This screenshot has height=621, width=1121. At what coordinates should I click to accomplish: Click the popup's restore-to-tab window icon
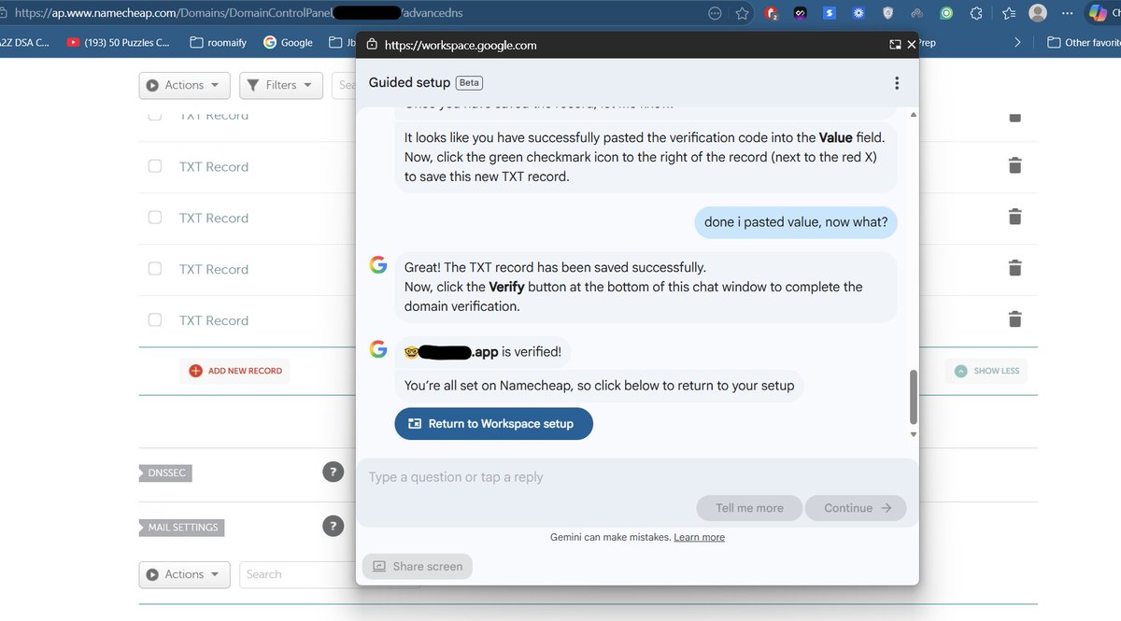tap(894, 44)
